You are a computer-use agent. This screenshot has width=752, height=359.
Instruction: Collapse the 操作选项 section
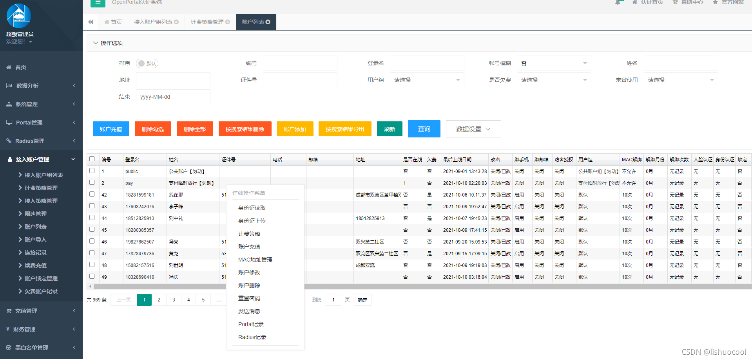click(95, 43)
